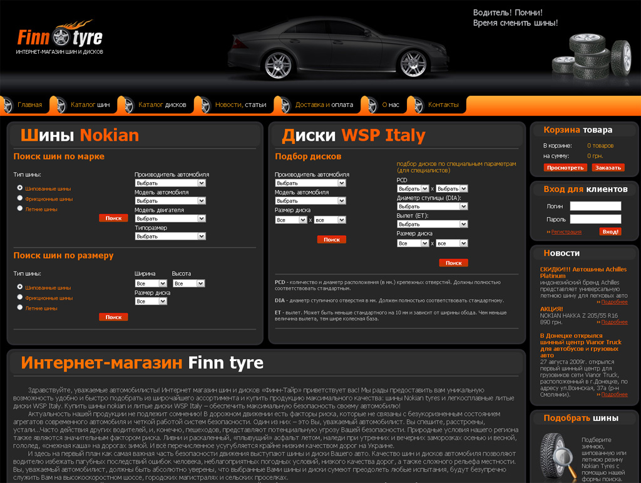The image size is (641, 483).
Task: Select Шипованные шины in search by brand
Action: [19, 188]
